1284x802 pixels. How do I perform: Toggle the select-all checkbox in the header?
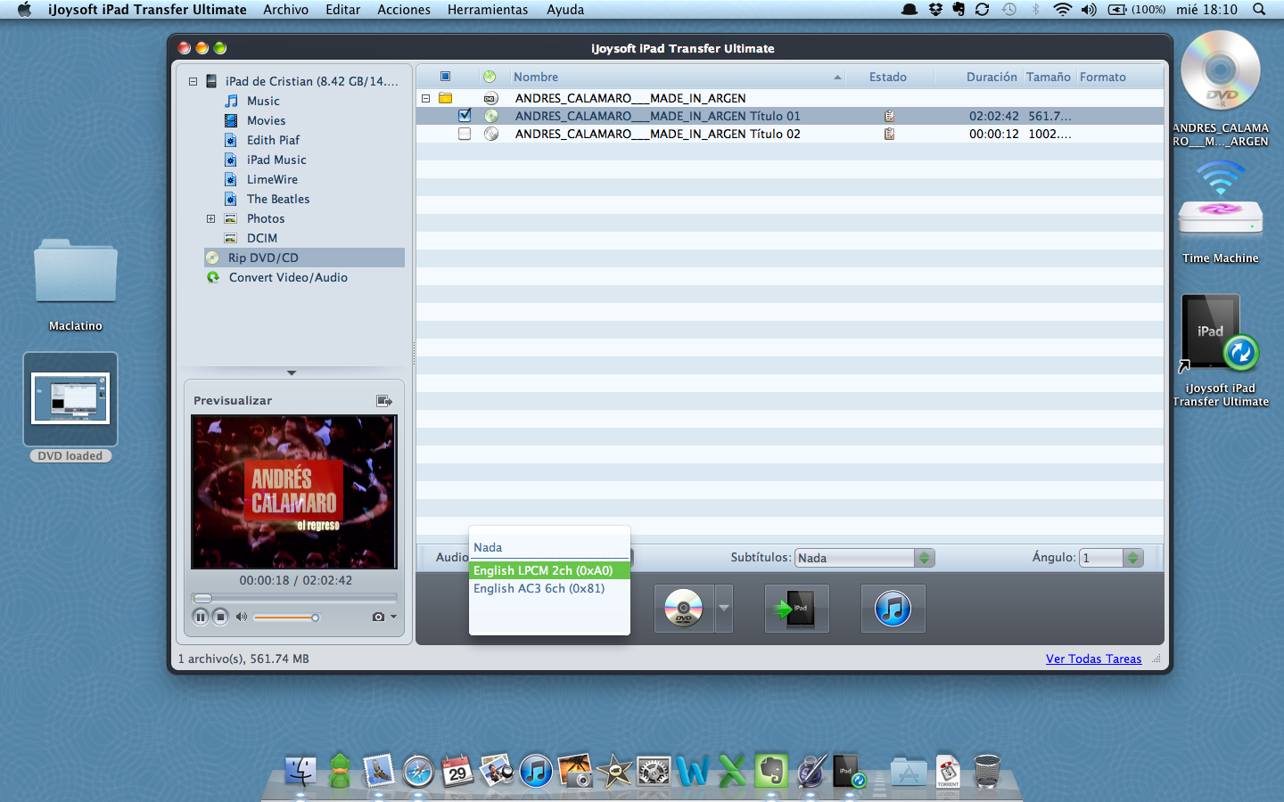click(445, 77)
